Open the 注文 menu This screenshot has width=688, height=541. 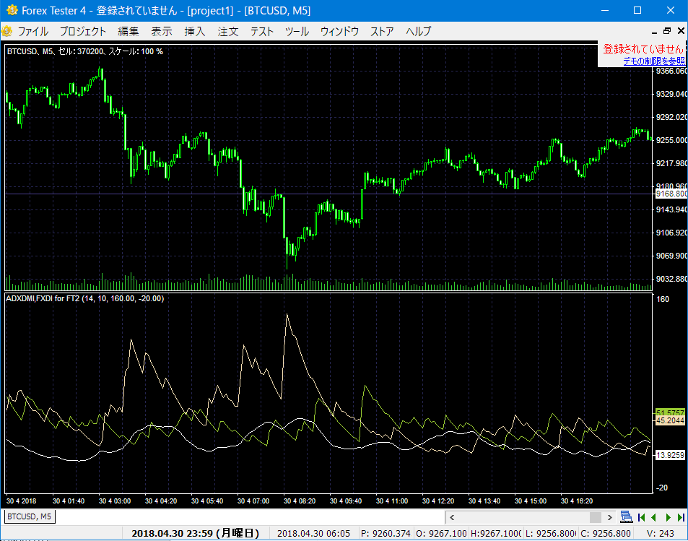click(x=228, y=31)
